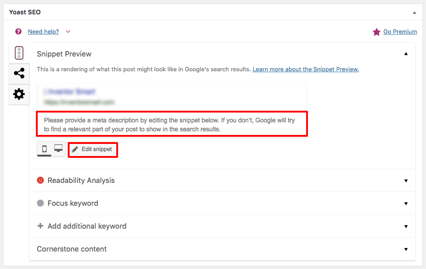Open the traffic light content optimization tab
Image resolution: width=426 pixels, height=269 pixels.
(19, 53)
